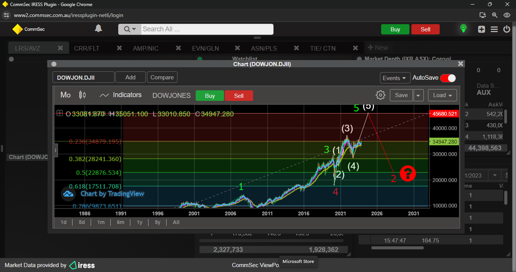
Task: Close the LRS/AVZ tab
Action: (60, 48)
